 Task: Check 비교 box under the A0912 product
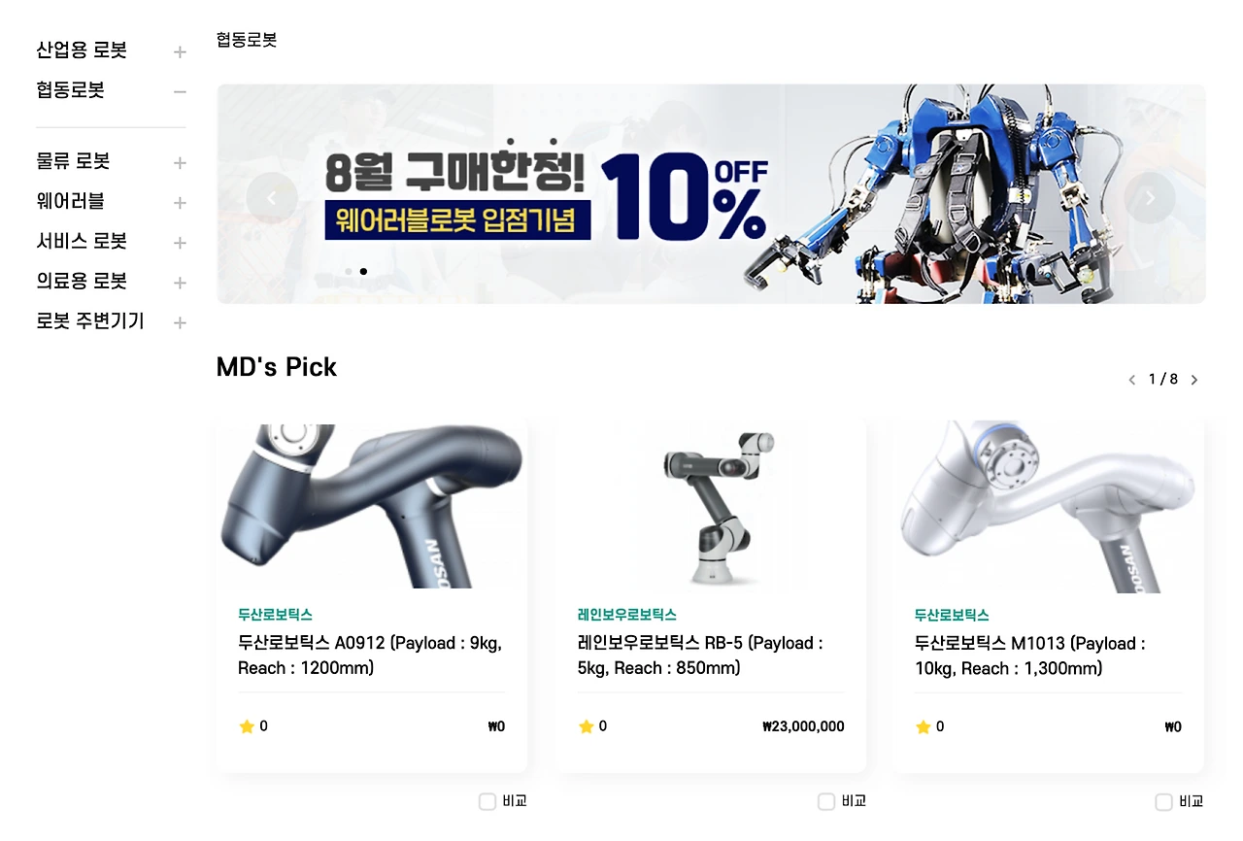[487, 801]
